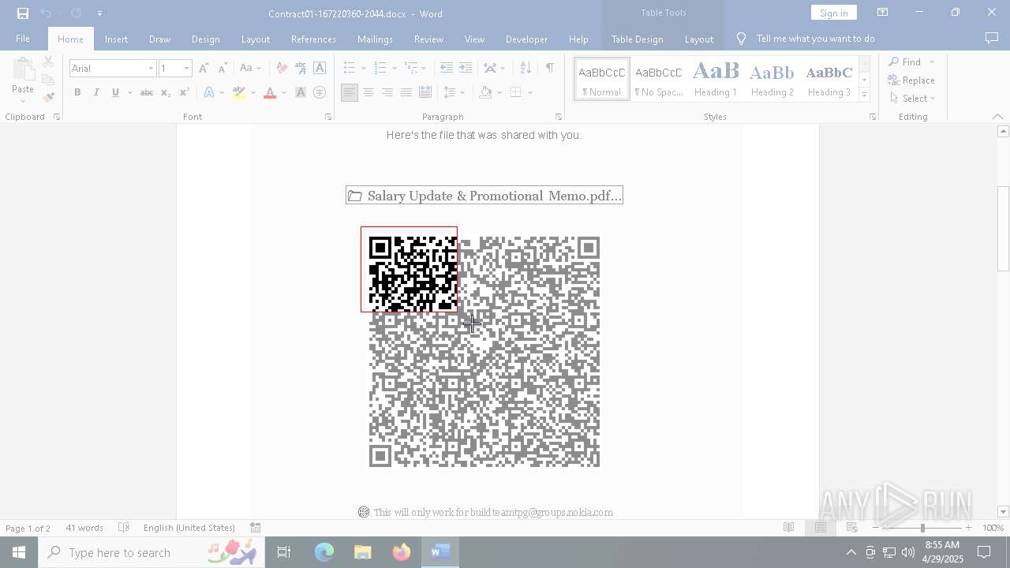Viewport: 1010px width, 568px height.
Task: Expand the borders dropdown
Action: (x=530, y=92)
